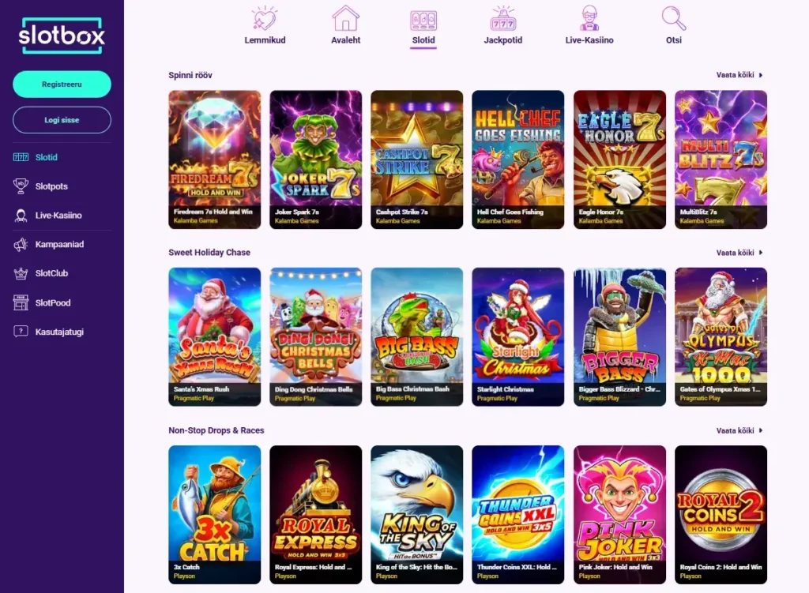Image resolution: width=809 pixels, height=593 pixels.
Task: Click the Logi sisse button
Action: (62, 120)
